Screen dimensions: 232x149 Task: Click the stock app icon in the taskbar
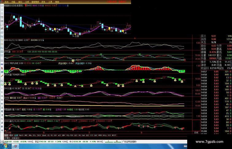pyautogui.click(x=15, y=146)
